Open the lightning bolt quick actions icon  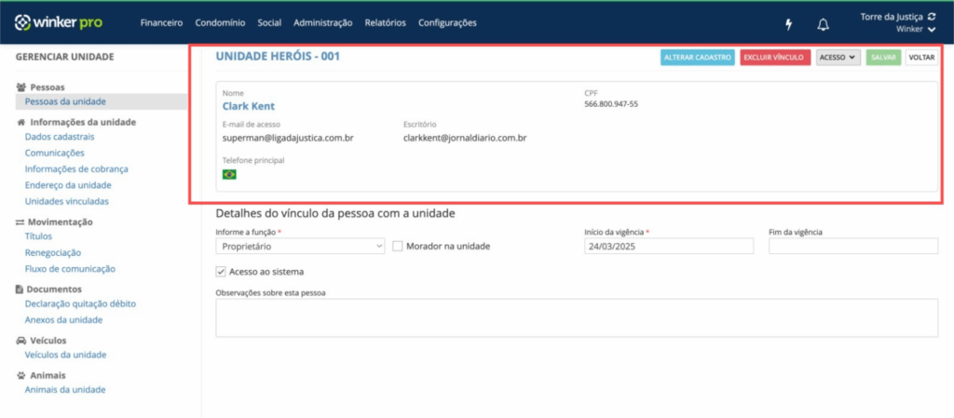coord(789,24)
